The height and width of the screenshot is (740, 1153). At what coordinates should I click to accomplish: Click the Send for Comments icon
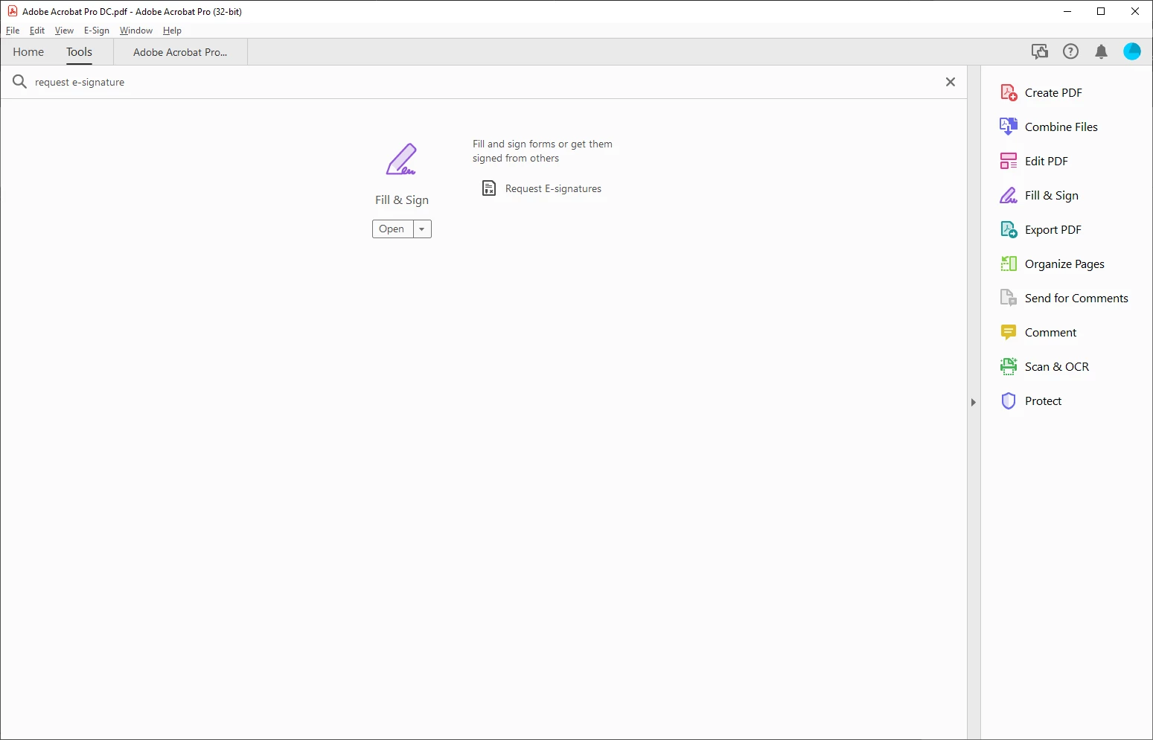[1009, 298]
